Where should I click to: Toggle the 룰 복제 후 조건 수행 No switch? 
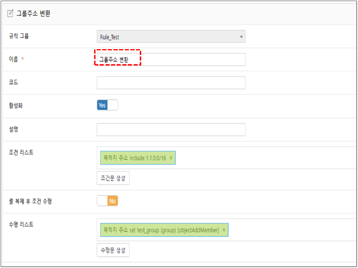107,201
